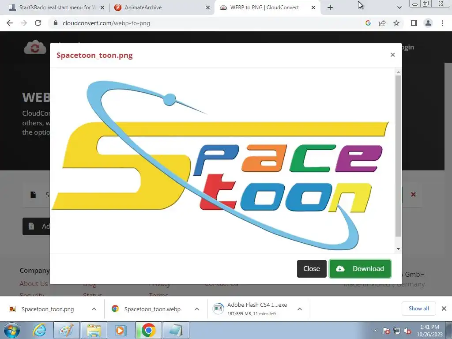Image resolution: width=452 pixels, height=339 pixels.
Task: Show hidden system tray icons
Action: pos(375,331)
